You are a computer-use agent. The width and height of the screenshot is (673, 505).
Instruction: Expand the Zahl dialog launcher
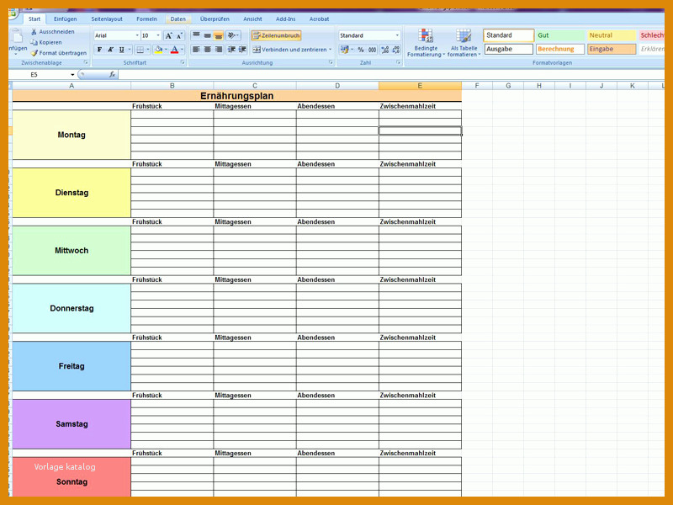point(398,62)
